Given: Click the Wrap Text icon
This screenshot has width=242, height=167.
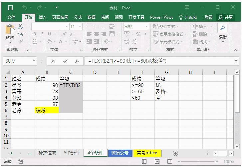Looking at the screenshot, I should [112, 26].
